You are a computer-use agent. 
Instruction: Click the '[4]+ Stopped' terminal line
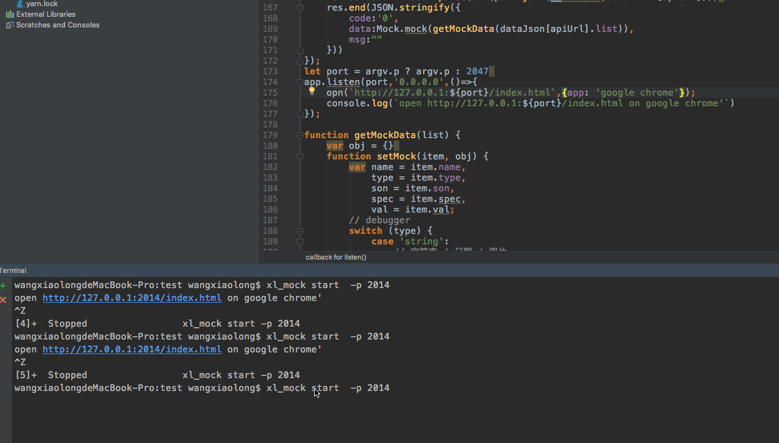tap(157, 324)
